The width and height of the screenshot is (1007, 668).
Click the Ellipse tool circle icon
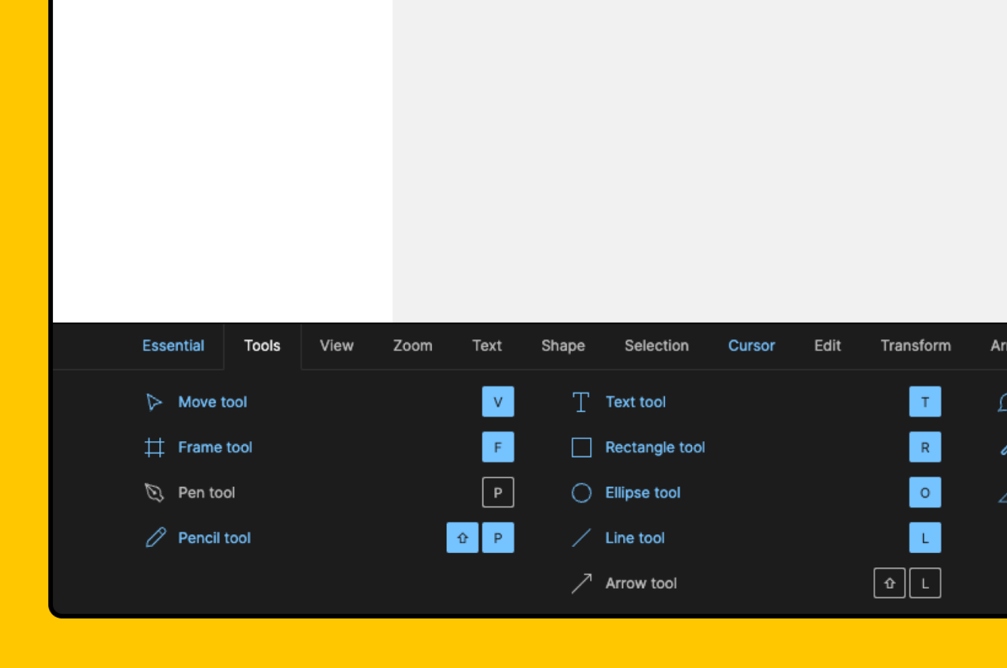tap(581, 493)
